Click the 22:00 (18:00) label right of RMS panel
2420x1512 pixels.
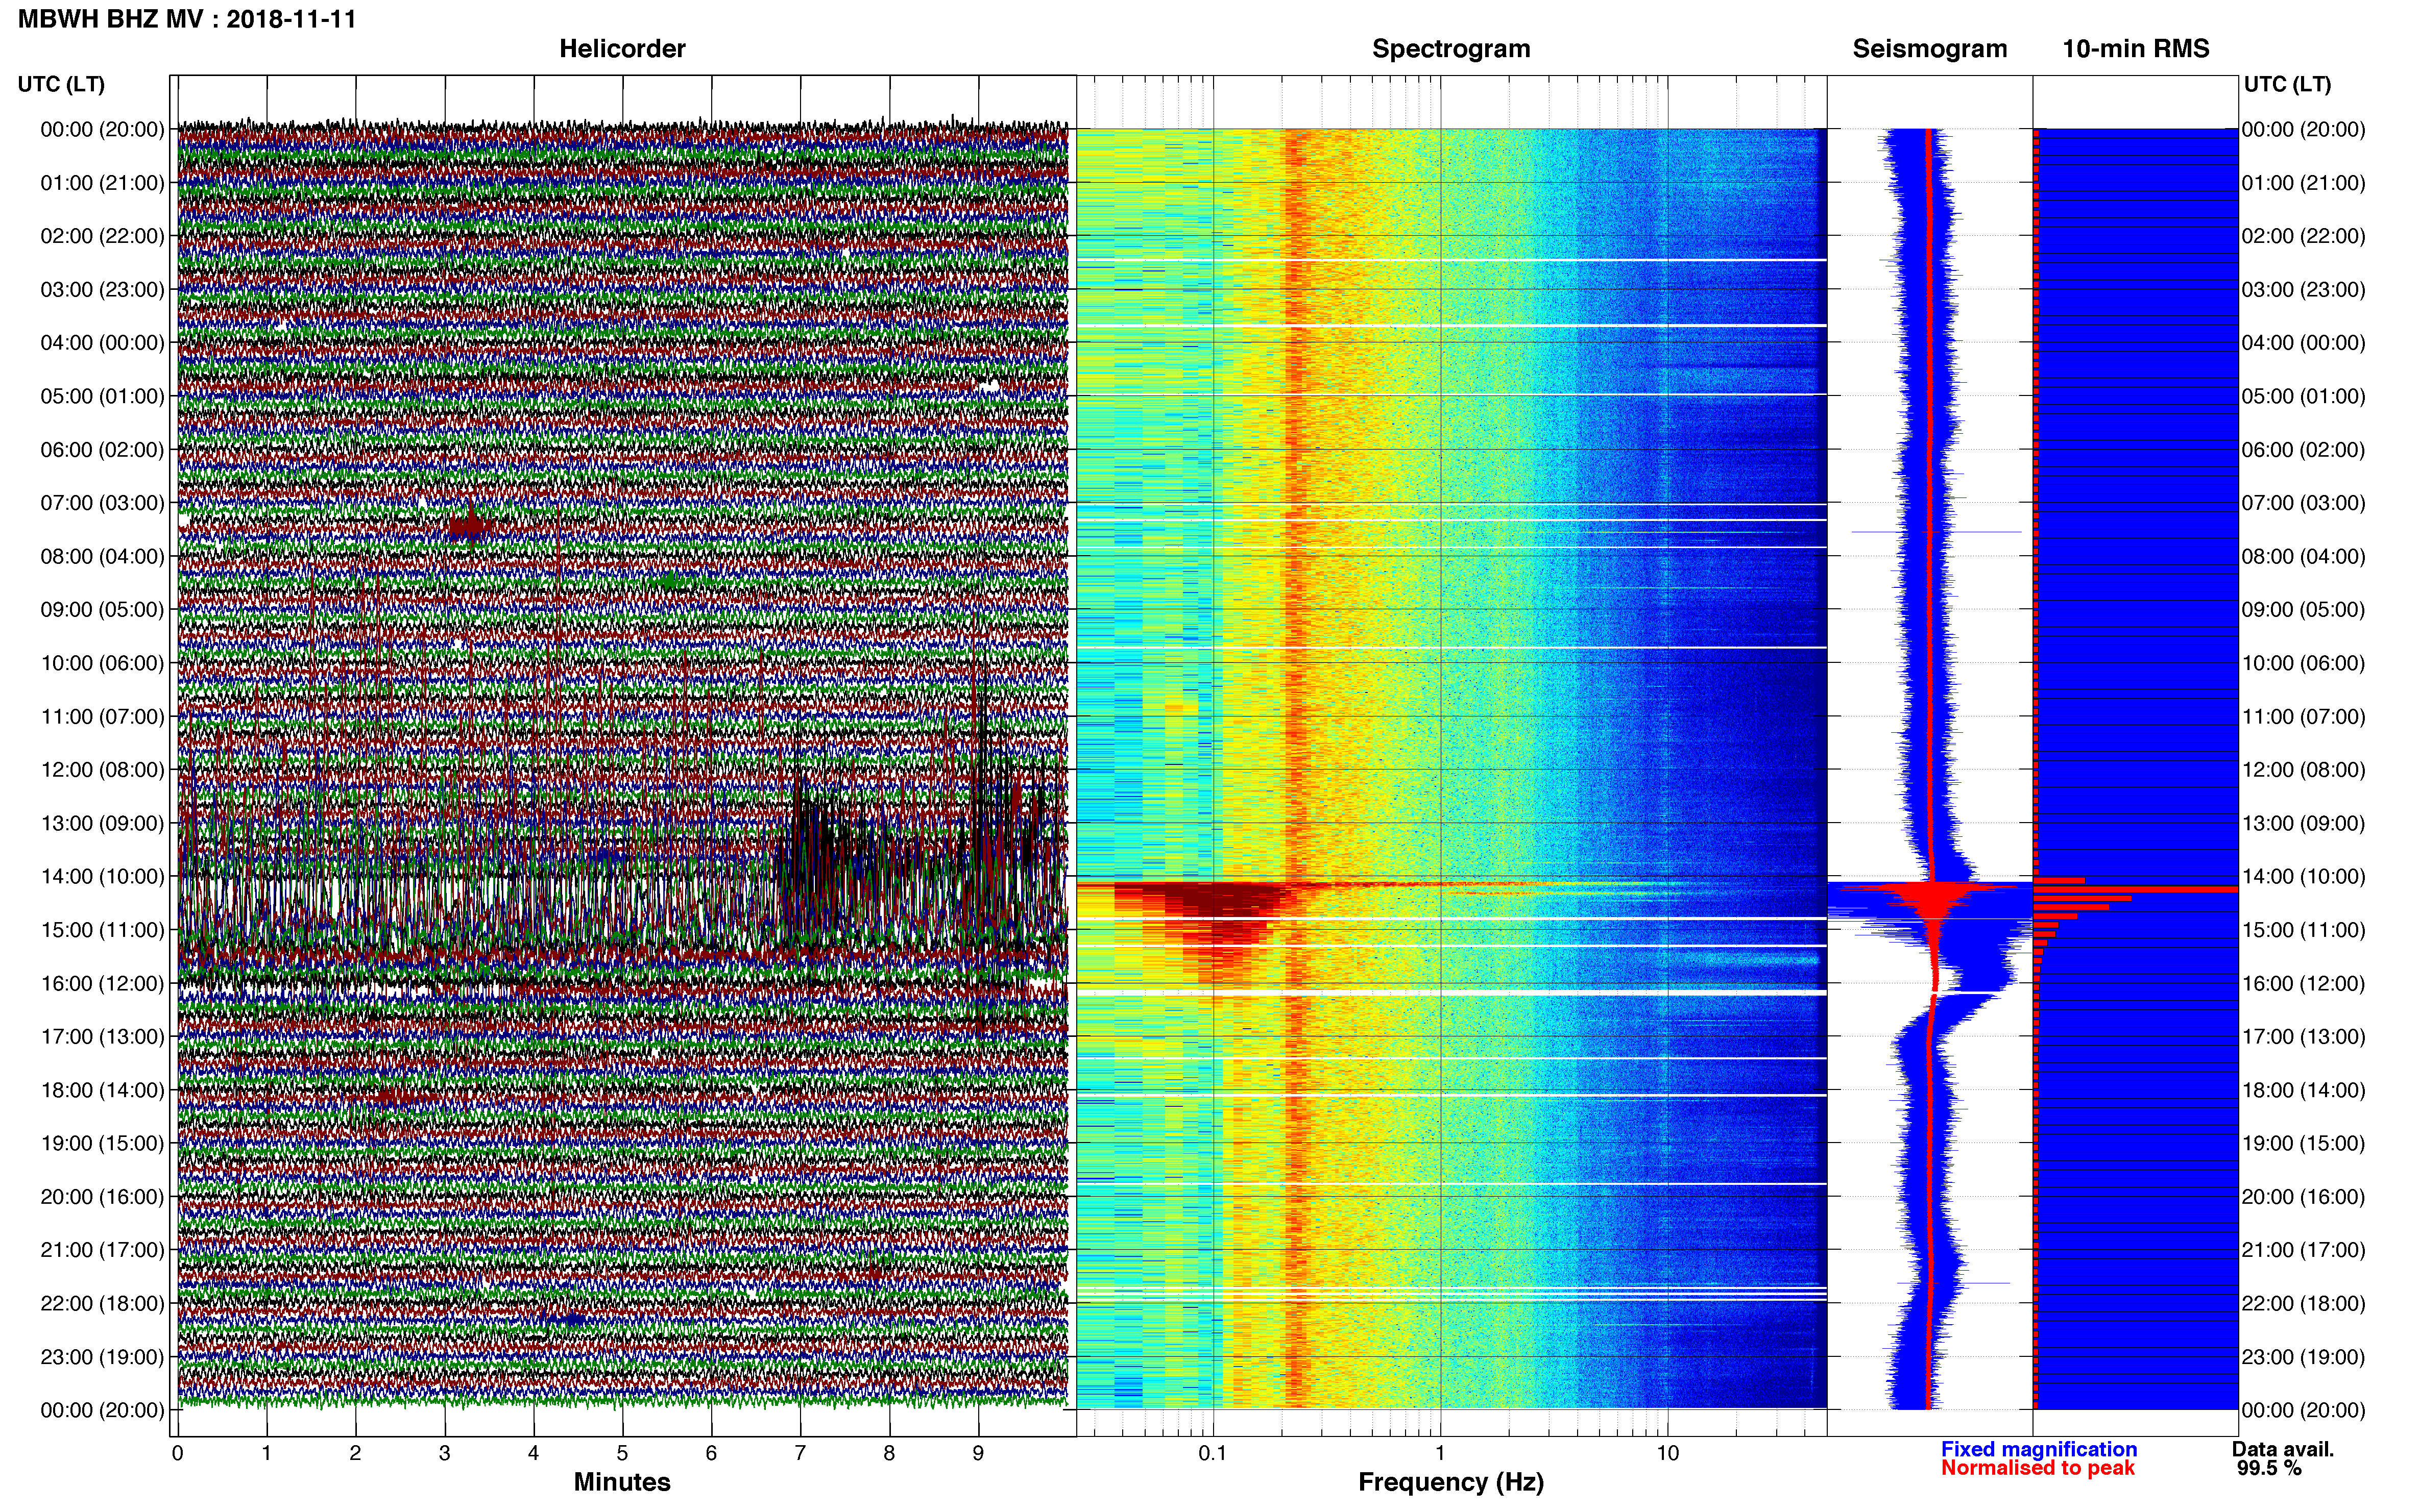2303,1304
